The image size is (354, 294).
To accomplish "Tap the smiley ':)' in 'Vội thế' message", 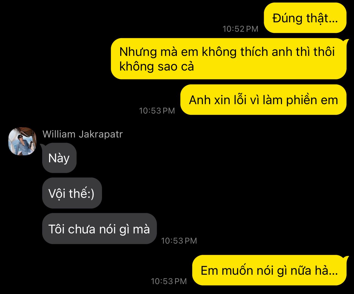I will pos(91,193).
